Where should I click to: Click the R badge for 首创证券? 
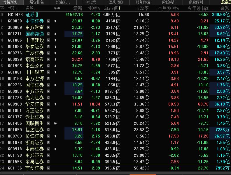click(x=48, y=168)
